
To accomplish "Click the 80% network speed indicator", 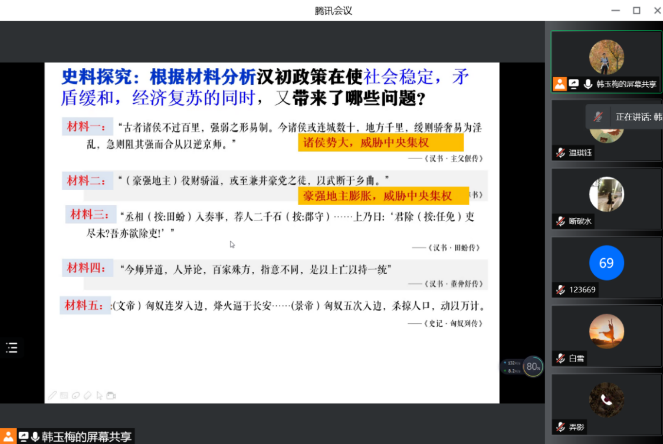I will point(533,367).
